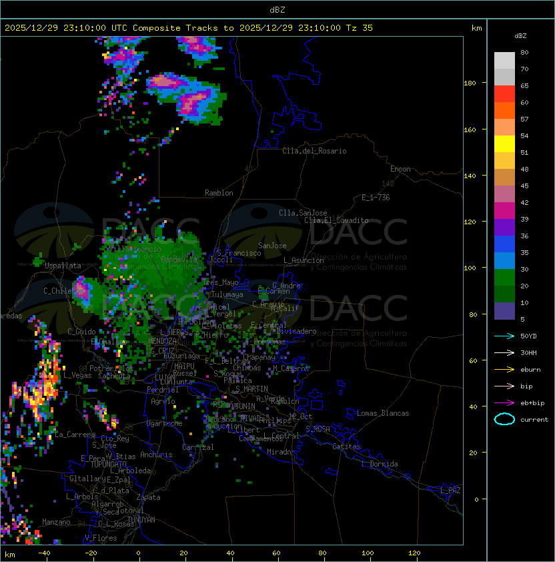Pick the purple 36-39 dBZ swatch
555x562 pixels.
[504, 228]
